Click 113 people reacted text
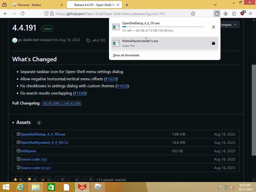The width and height of the screenshot is (256, 192). (x=111, y=180)
